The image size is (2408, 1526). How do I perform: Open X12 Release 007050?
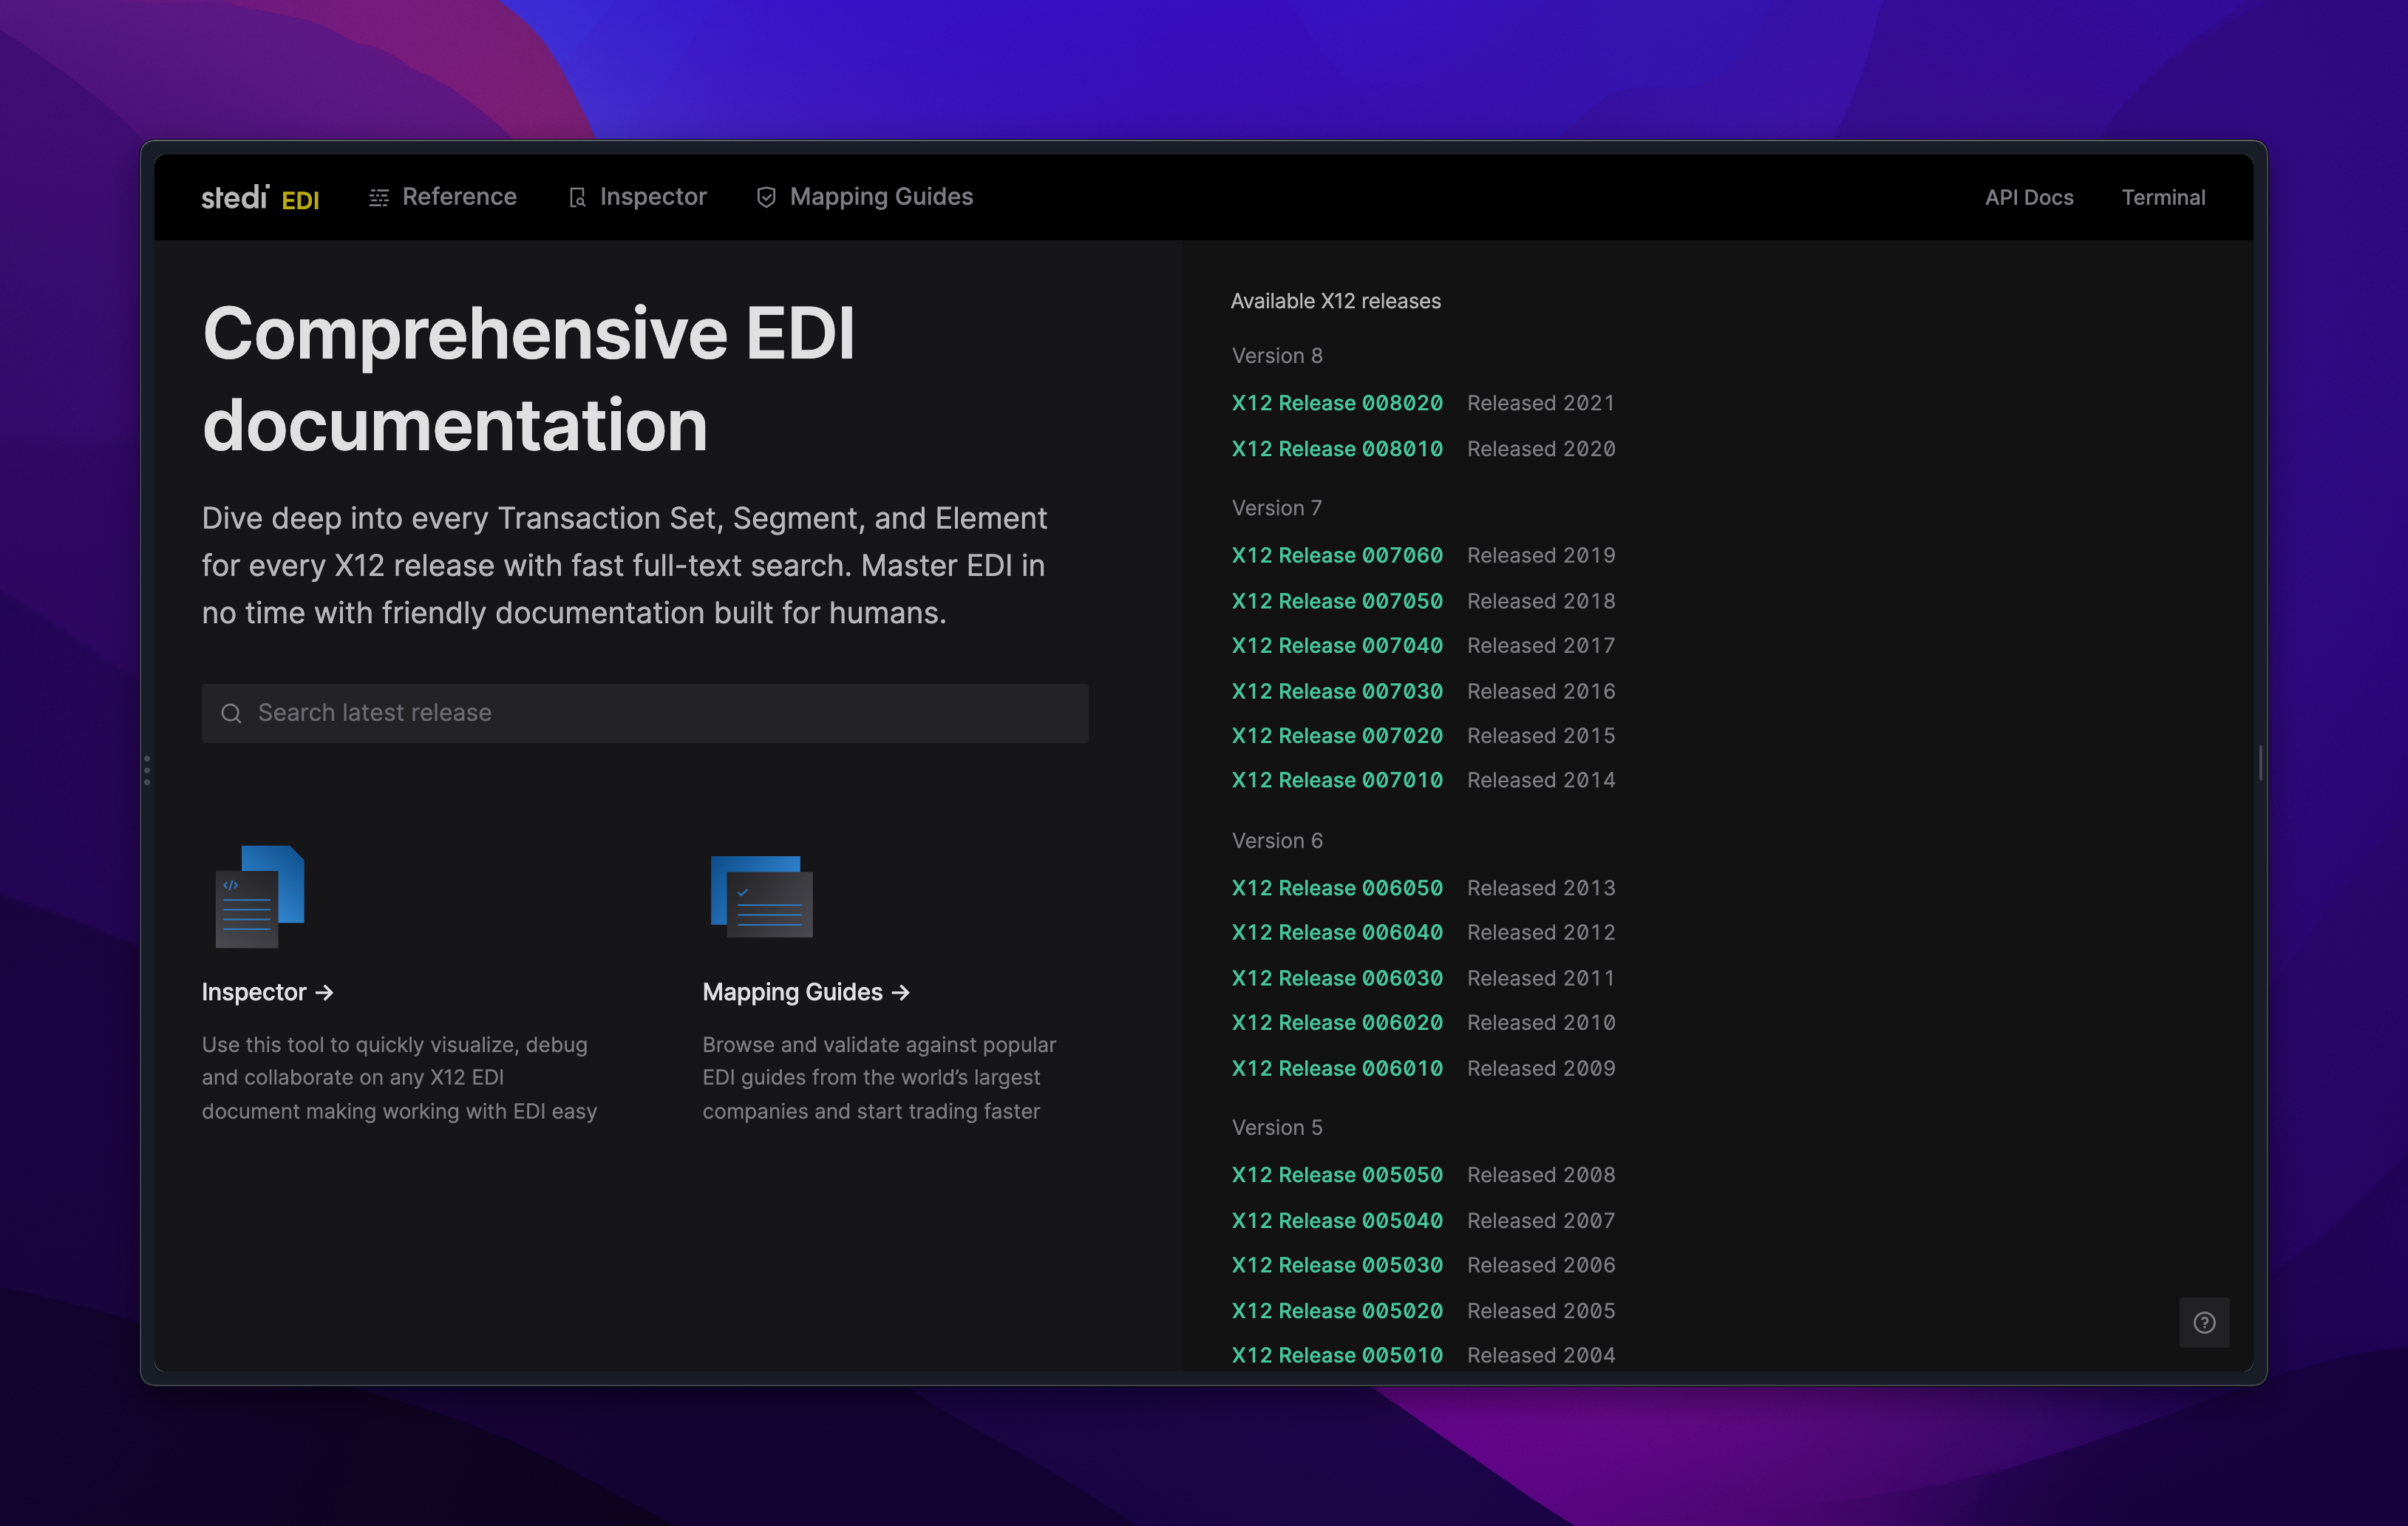click(x=1337, y=601)
